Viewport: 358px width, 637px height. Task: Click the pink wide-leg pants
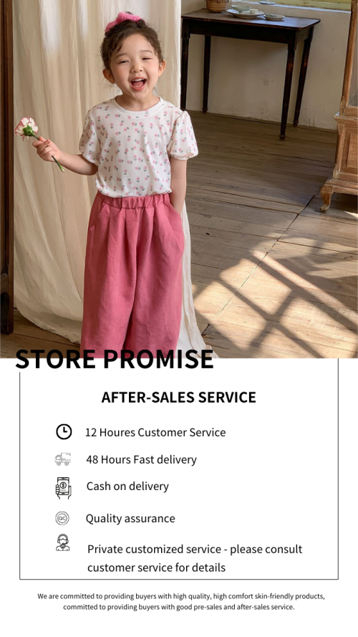pyautogui.click(x=132, y=273)
